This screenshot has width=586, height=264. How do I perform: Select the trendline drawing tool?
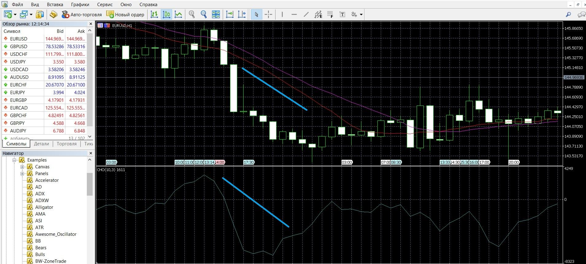coord(306,14)
